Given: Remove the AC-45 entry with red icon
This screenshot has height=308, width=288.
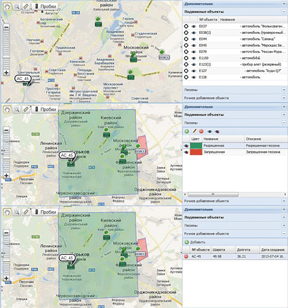Looking at the screenshot, I should pos(186,256).
